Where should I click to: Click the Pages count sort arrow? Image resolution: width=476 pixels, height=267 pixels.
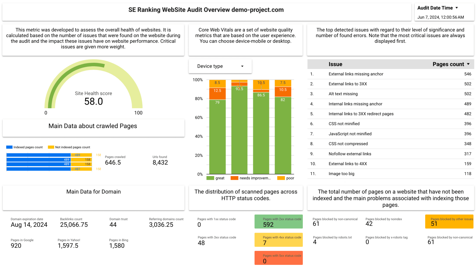(x=468, y=64)
